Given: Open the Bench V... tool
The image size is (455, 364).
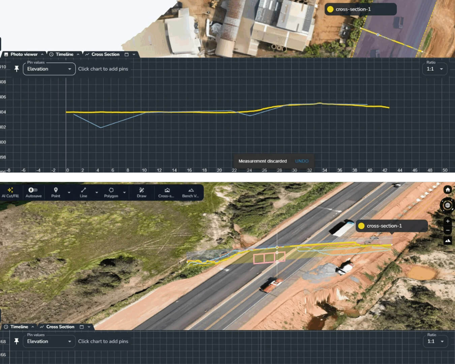Looking at the screenshot, I should tap(190, 192).
